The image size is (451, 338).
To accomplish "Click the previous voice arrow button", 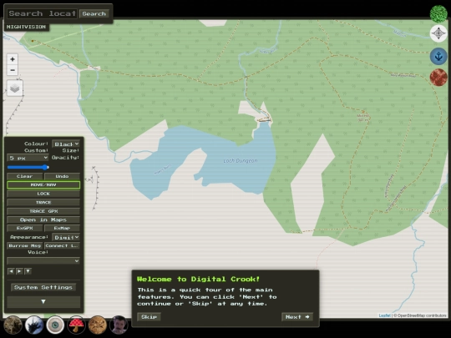I will [x=11, y=271].
